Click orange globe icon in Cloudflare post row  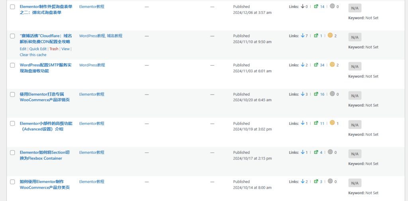(x=330, y=35)
